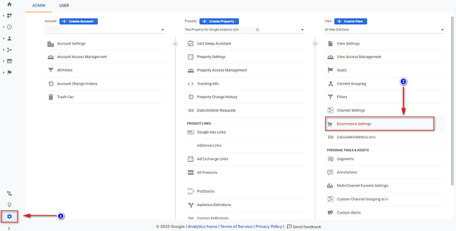Open Discover lightbulb icon in sidebar

click(9, 205)
